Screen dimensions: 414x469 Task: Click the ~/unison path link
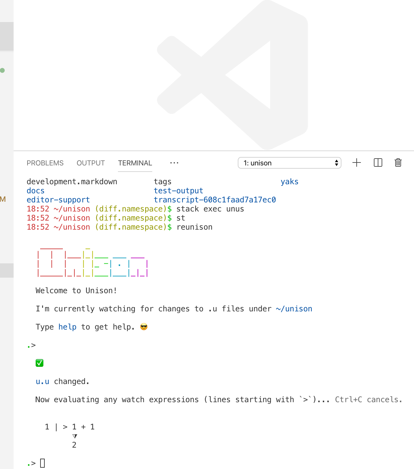[294, 308]
